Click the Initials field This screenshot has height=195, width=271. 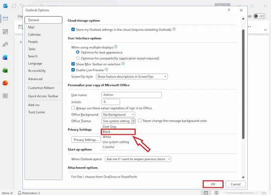pos(111,102)
